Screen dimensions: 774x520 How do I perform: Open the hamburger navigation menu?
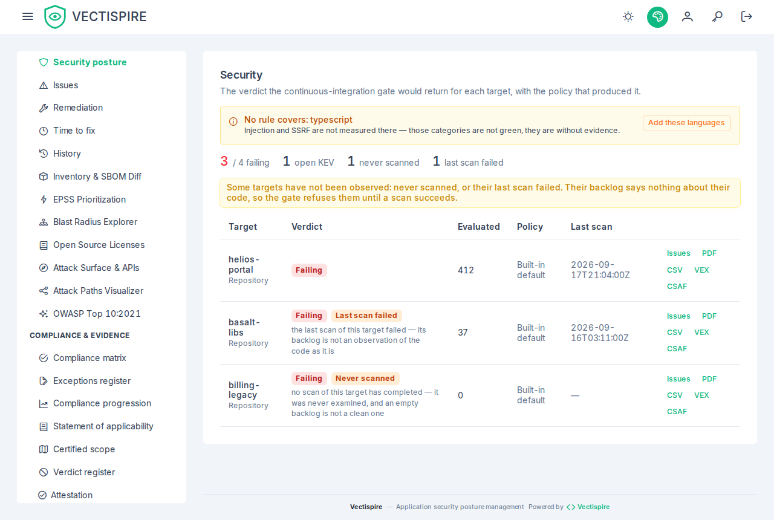click(28, 16)
